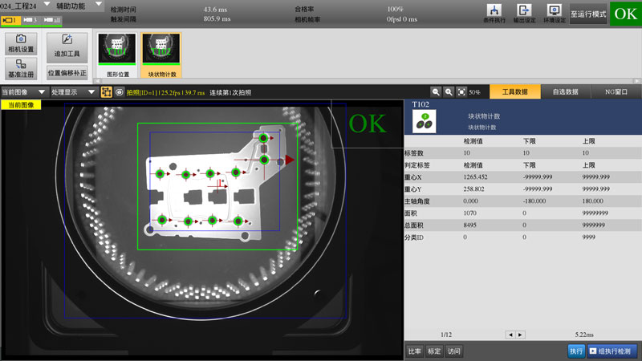
Task: Toggle the eye display visibility icon
Action: 119,92
